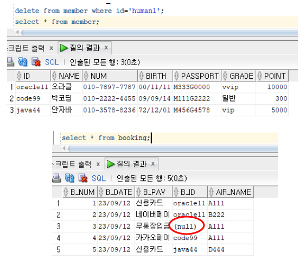306x265 pixels.
Task: Sort by the AIR_NAME column header
Action: tap(231, 192)
